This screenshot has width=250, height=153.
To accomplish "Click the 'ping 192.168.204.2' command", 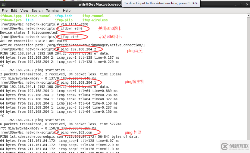I will tap(78, 49).
